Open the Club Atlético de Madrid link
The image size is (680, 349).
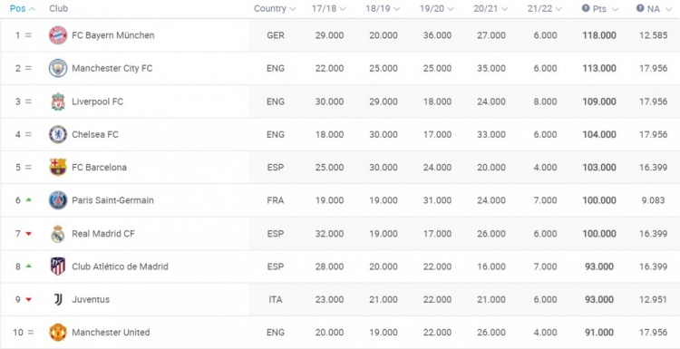click(120, 267)
